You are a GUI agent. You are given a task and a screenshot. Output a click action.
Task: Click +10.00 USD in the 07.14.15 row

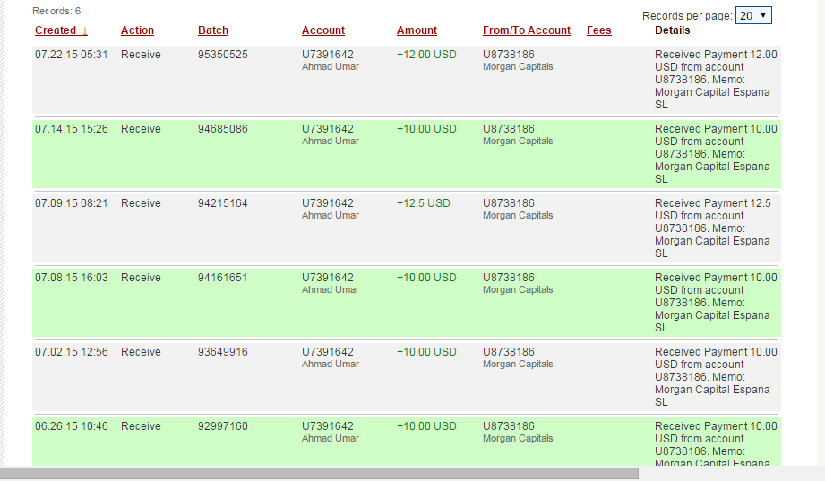tap(426, 129)
